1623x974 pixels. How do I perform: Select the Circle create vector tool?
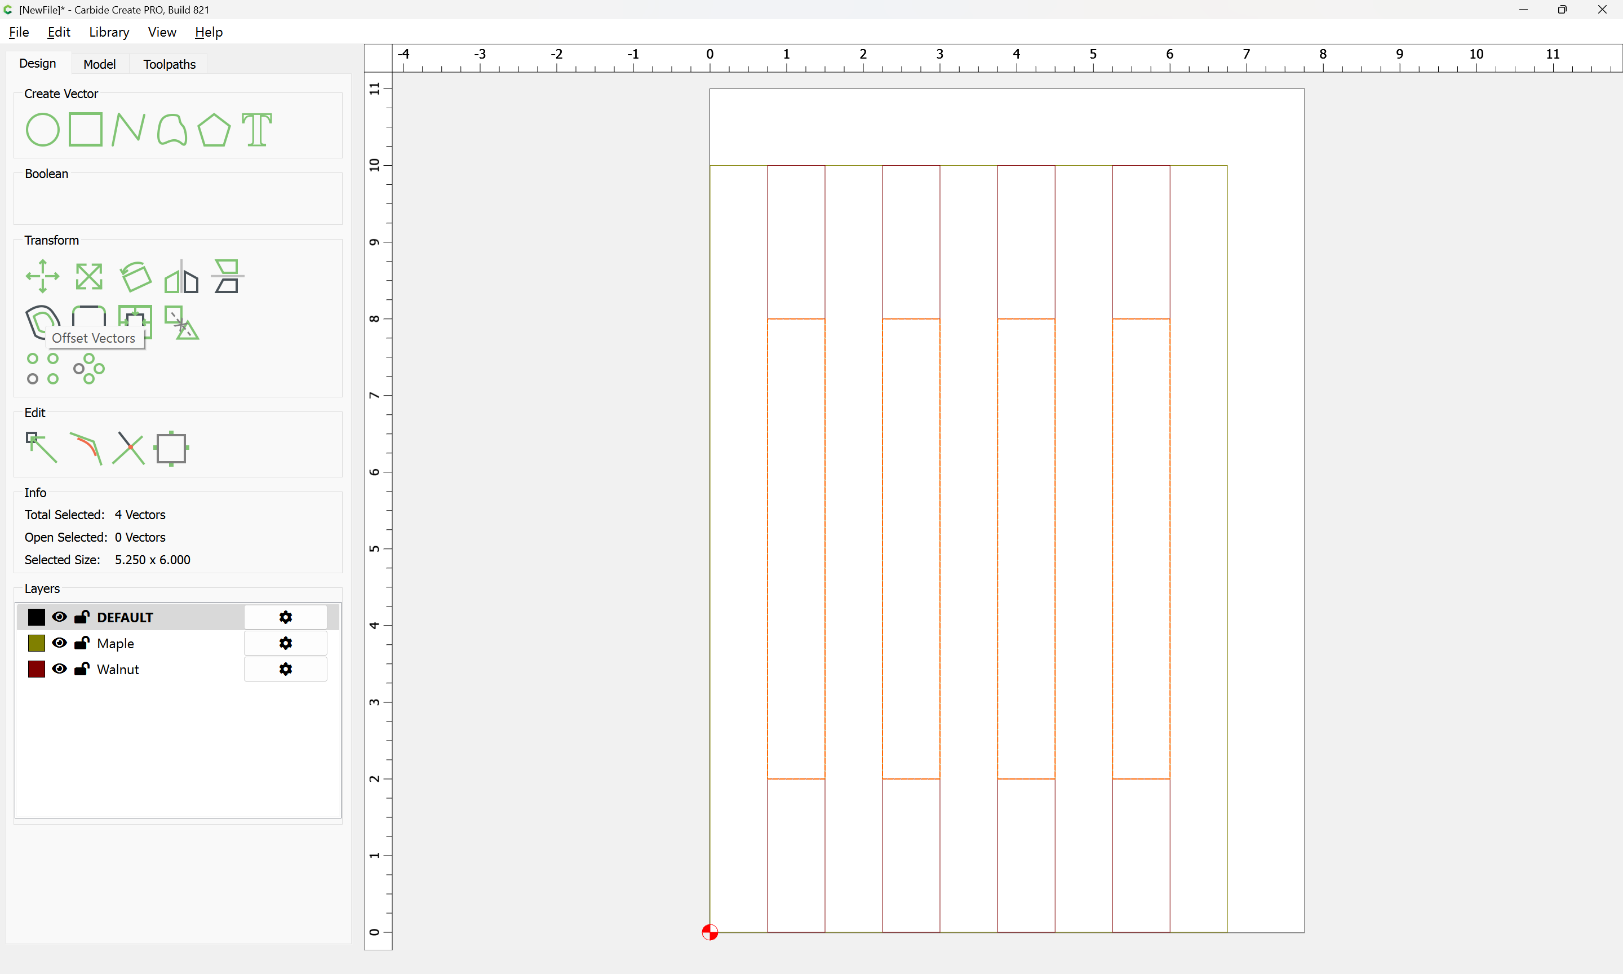point(42,129)
